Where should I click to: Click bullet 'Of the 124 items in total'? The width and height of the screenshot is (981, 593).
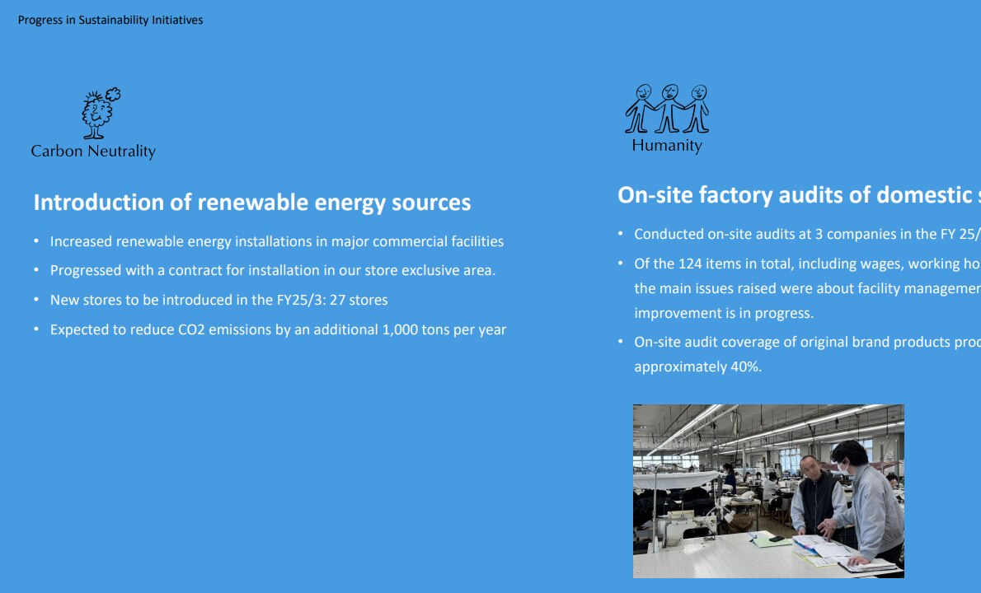(807, 264)
